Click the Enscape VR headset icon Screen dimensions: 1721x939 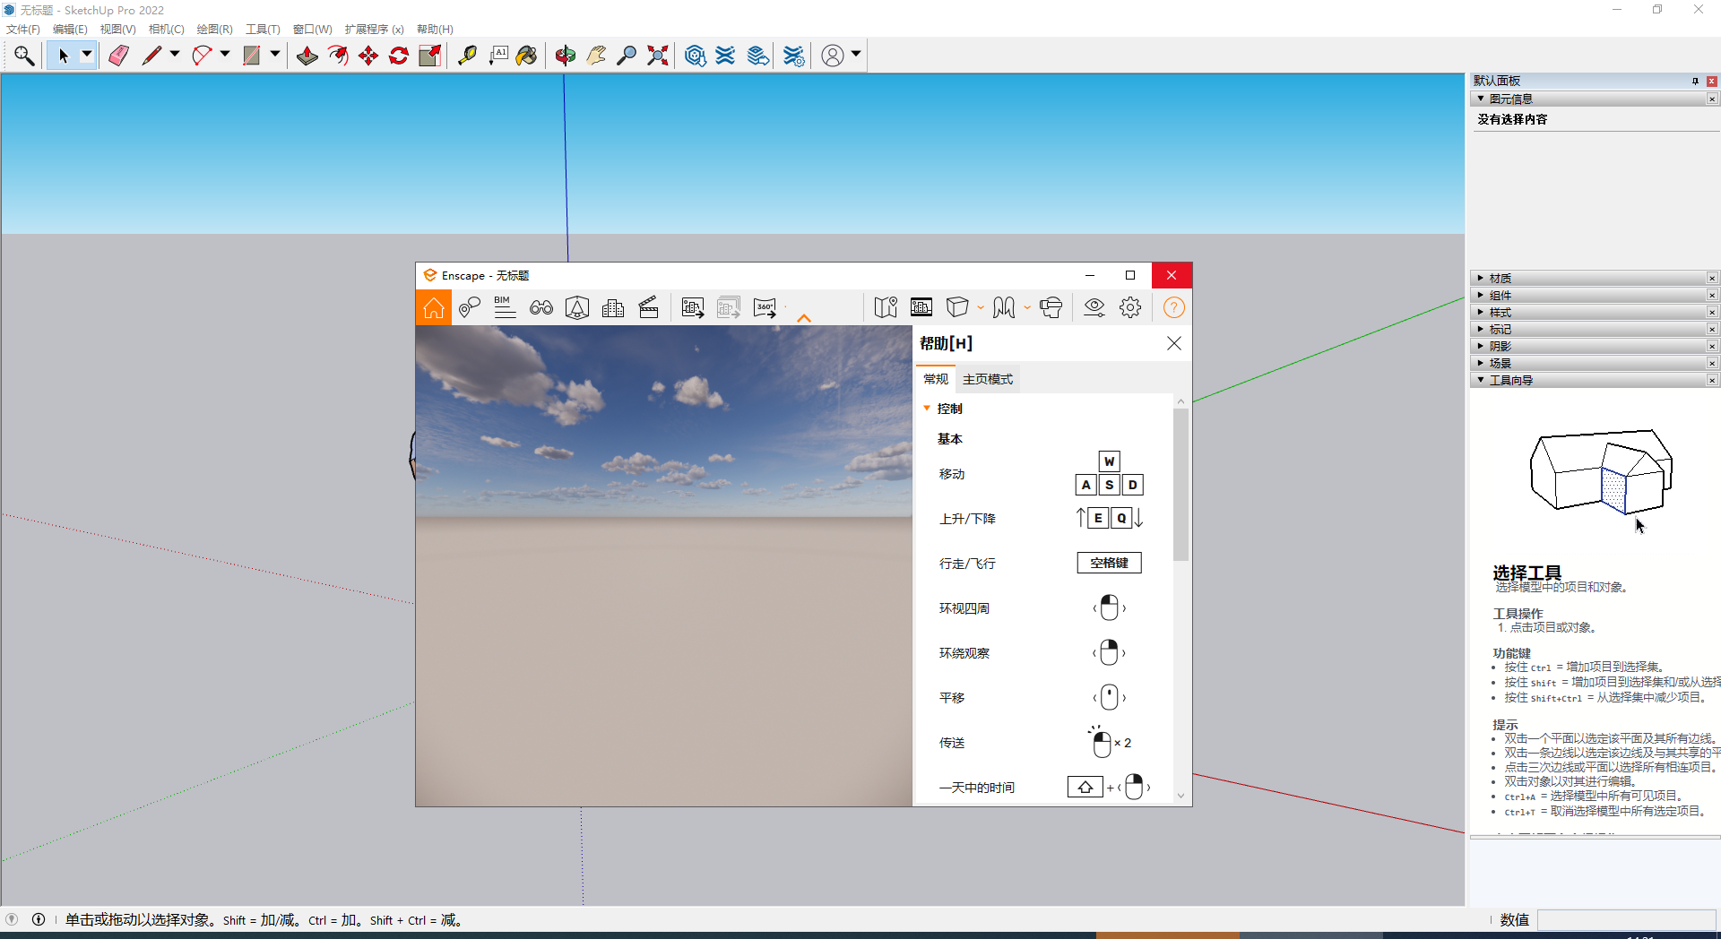1051,307
